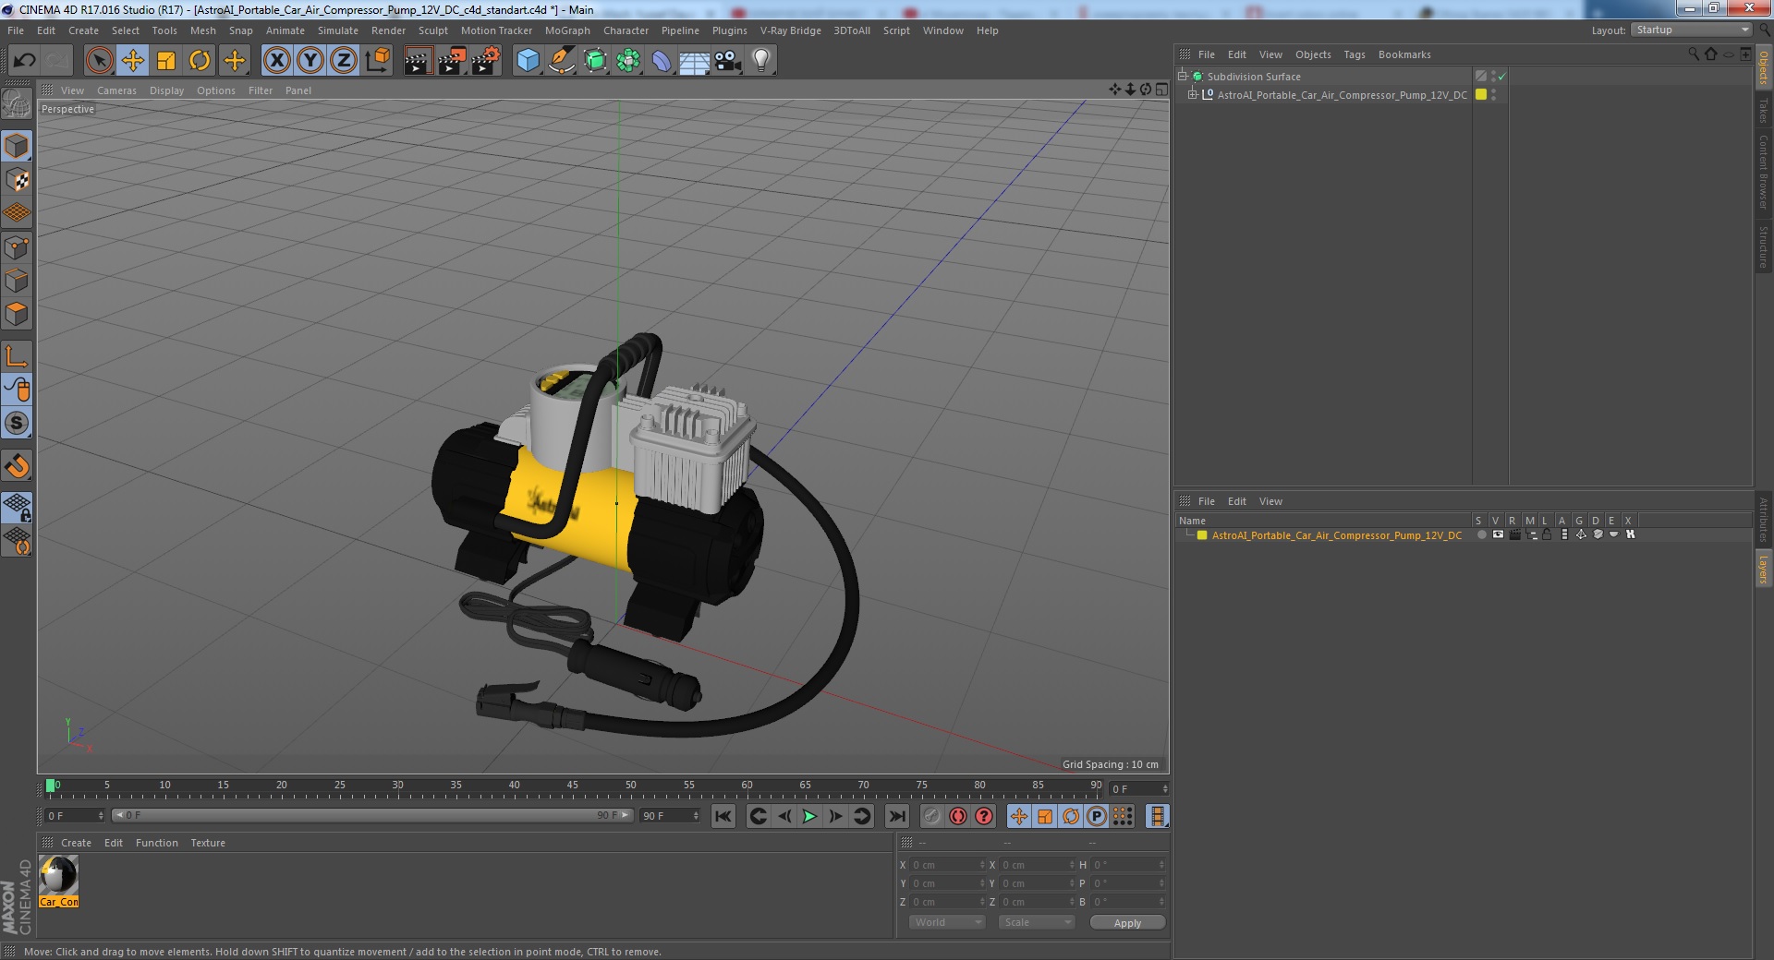Enable Workplane mode
Screen dimensions: 1774x960
tap(17, 213)
